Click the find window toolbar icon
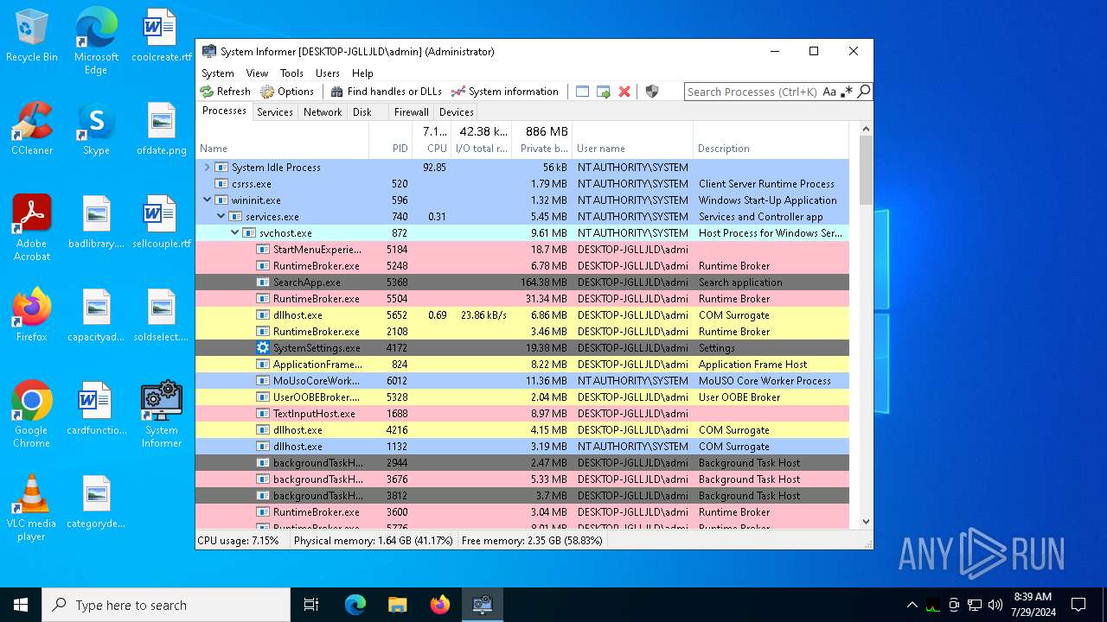1107x622 pixels. [x=583, y=92]
